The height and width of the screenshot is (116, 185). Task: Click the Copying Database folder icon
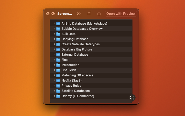[58, 39]
